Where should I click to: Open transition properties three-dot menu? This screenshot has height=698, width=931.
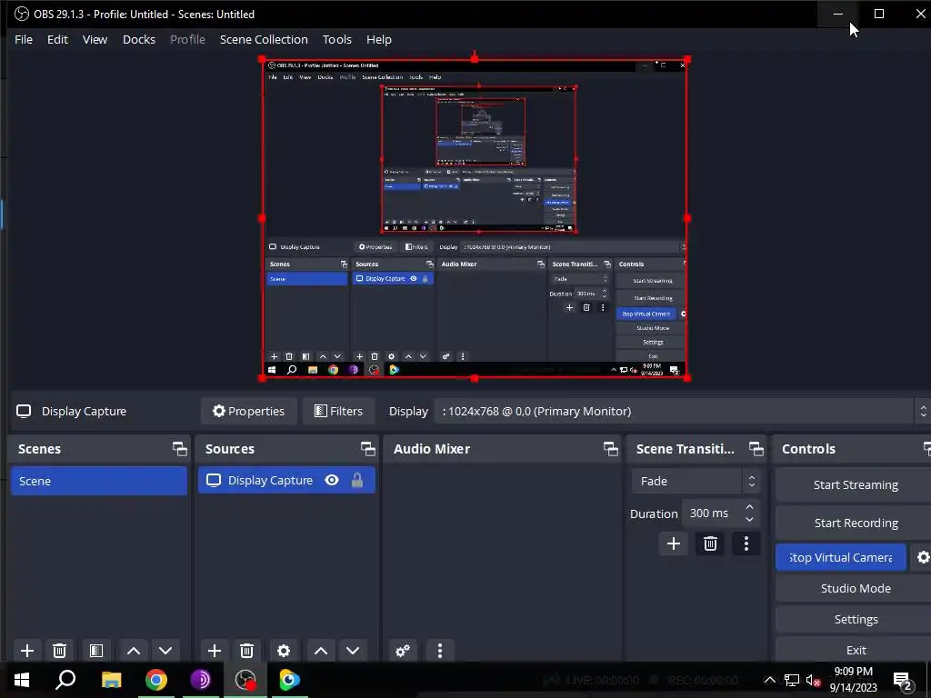(746, 543)
